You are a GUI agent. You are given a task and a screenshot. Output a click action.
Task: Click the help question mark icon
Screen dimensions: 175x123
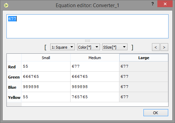pos(153,4)
